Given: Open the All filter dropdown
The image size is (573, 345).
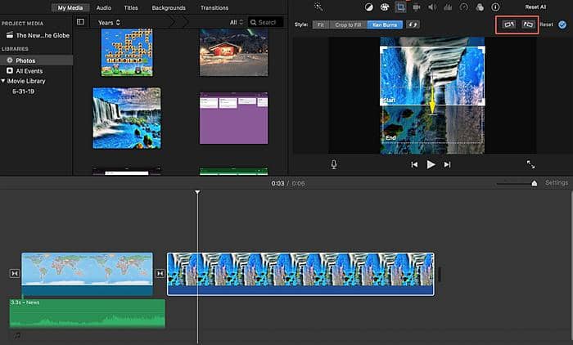Looking at the screenshot, I should pos(237,23).
